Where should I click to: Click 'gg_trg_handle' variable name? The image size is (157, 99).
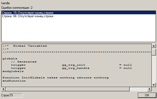(76, 68)
